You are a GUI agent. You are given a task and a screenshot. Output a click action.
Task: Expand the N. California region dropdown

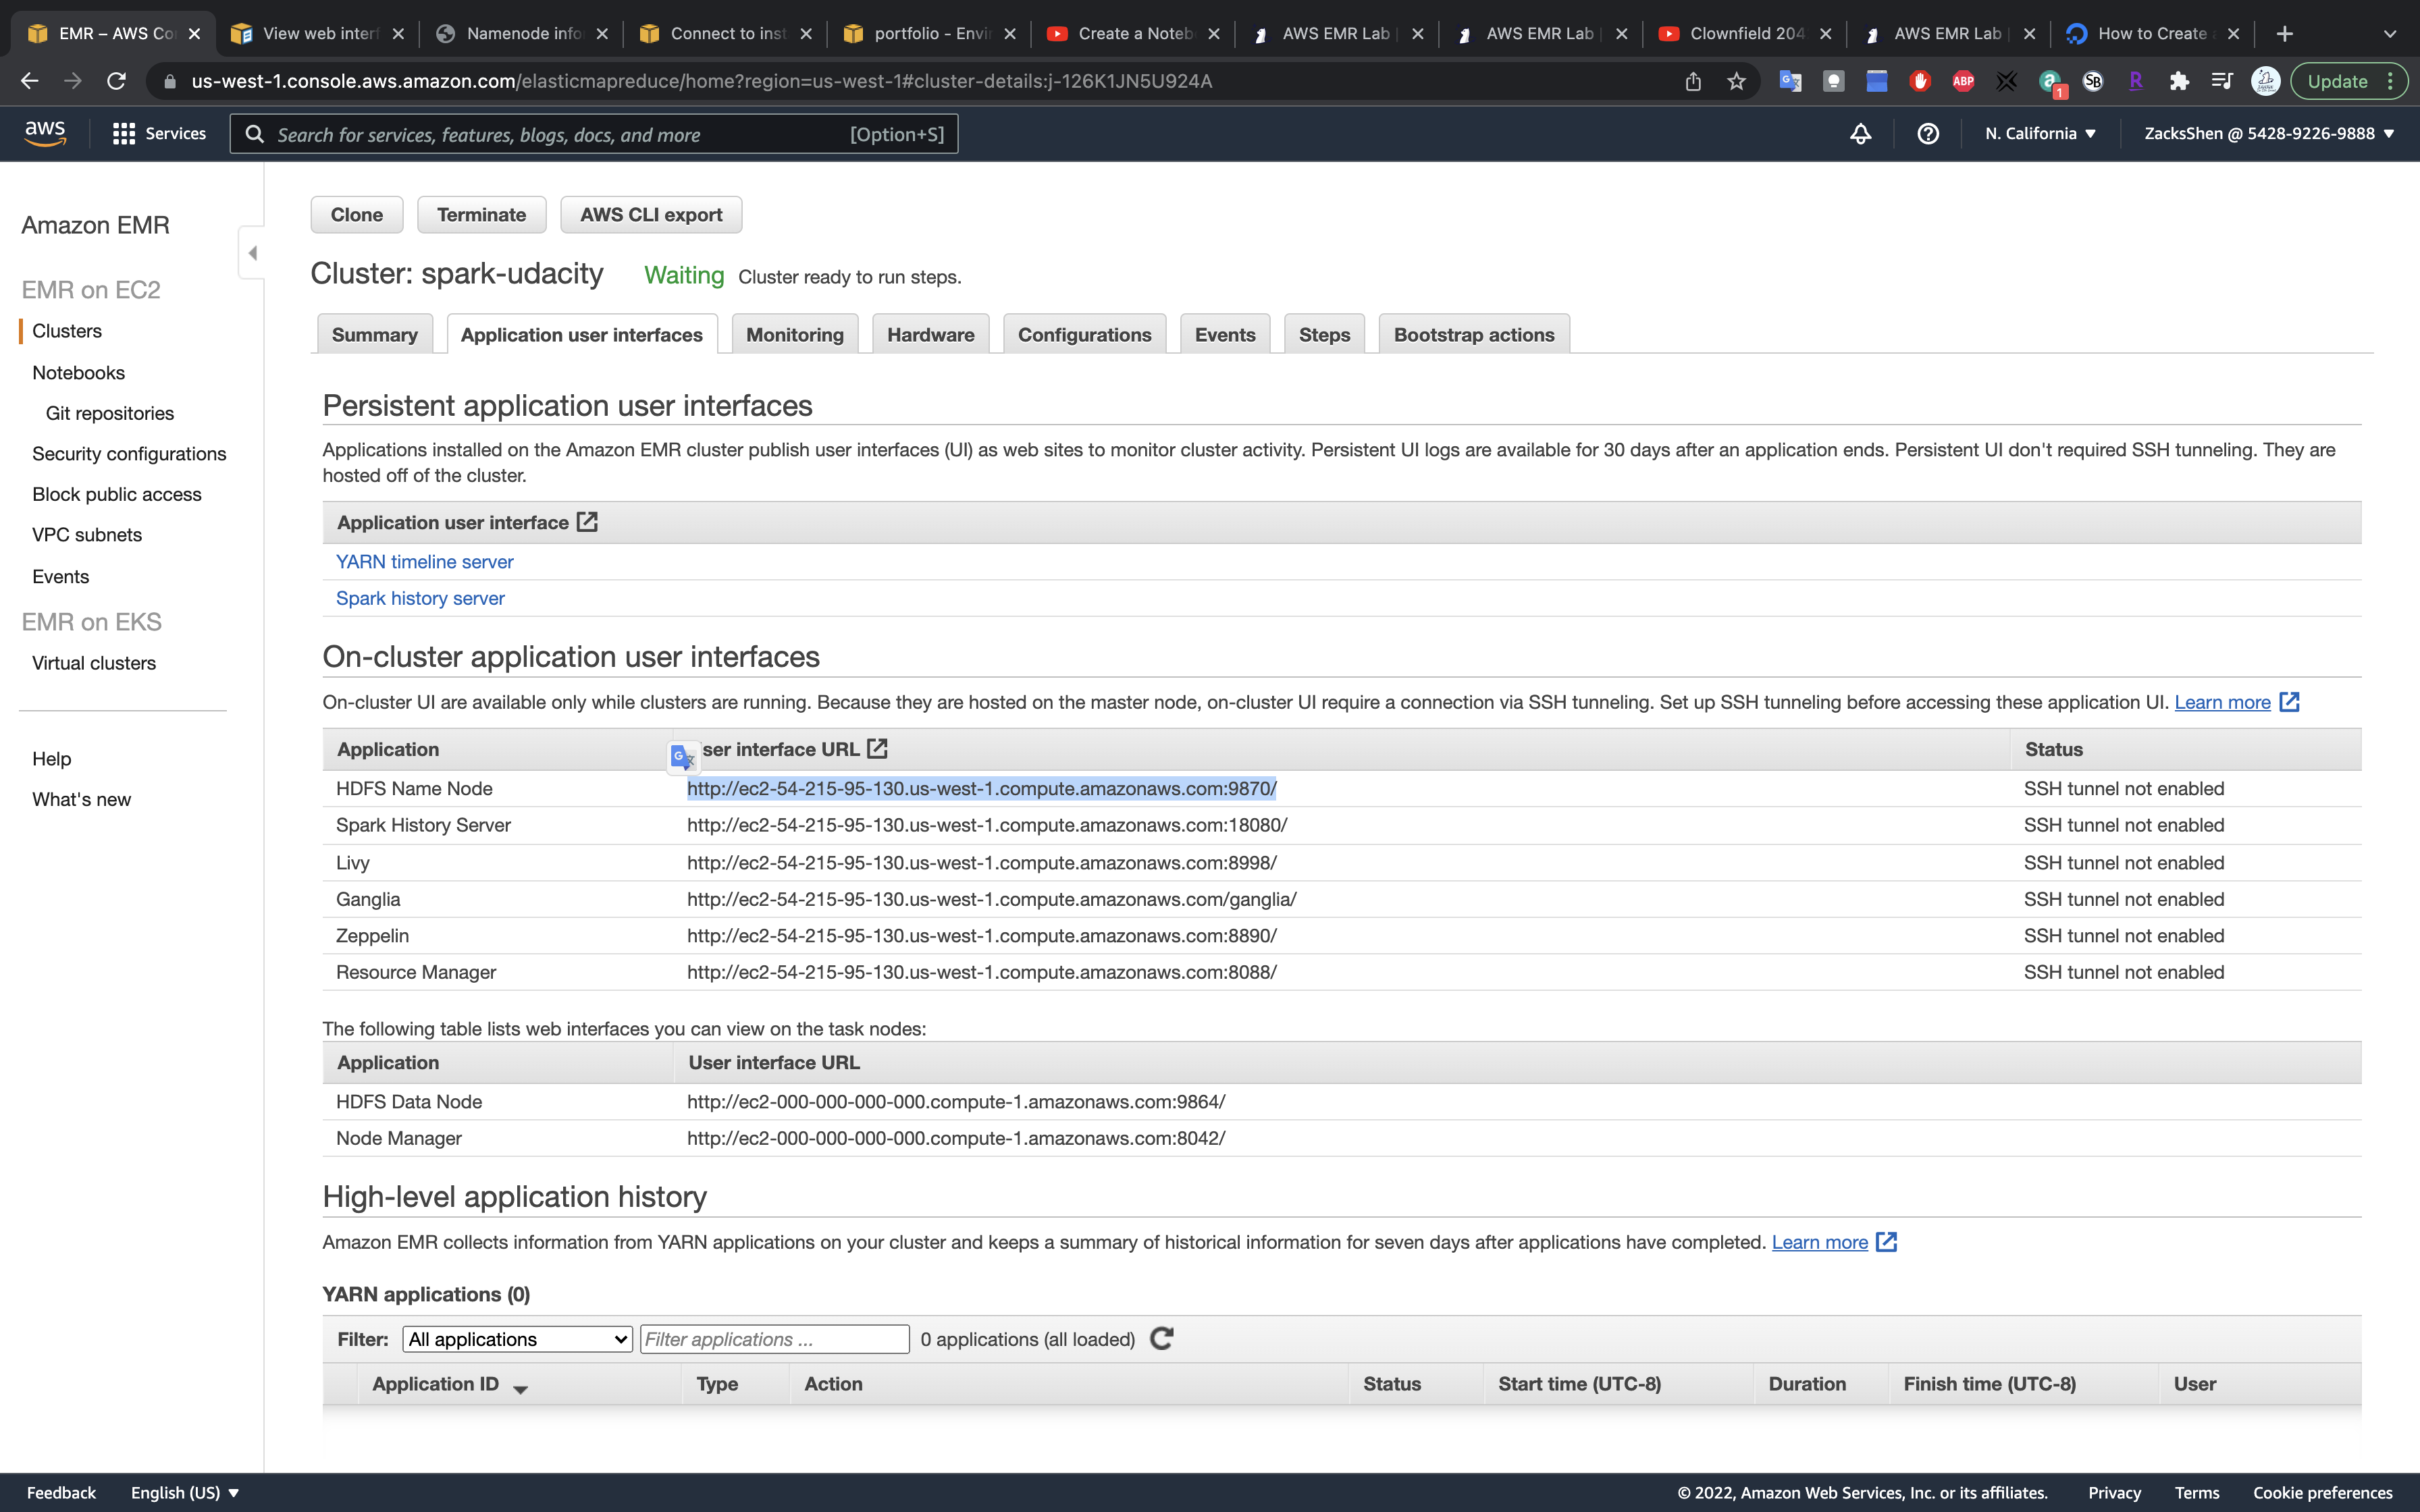[x=2040, y=133]
